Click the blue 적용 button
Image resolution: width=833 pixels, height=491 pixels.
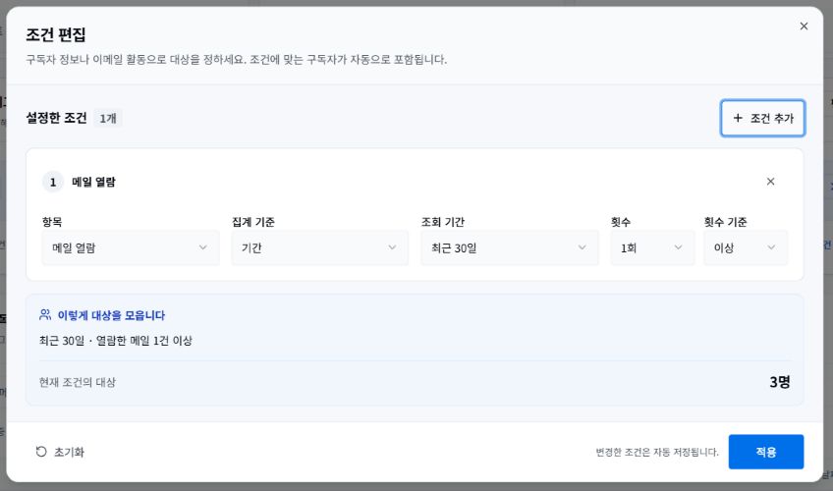pos(765,452)
